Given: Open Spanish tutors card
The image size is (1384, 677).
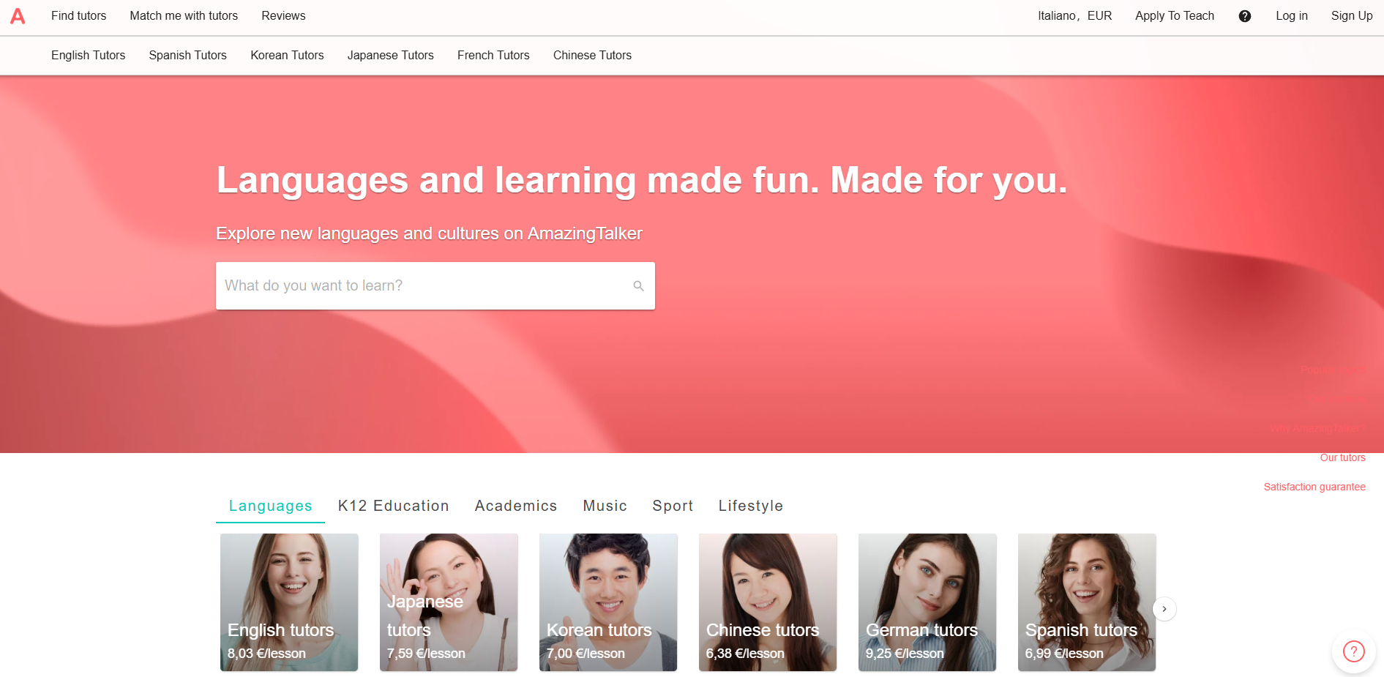Looking at the screenshot, I should pos(1087,602).
